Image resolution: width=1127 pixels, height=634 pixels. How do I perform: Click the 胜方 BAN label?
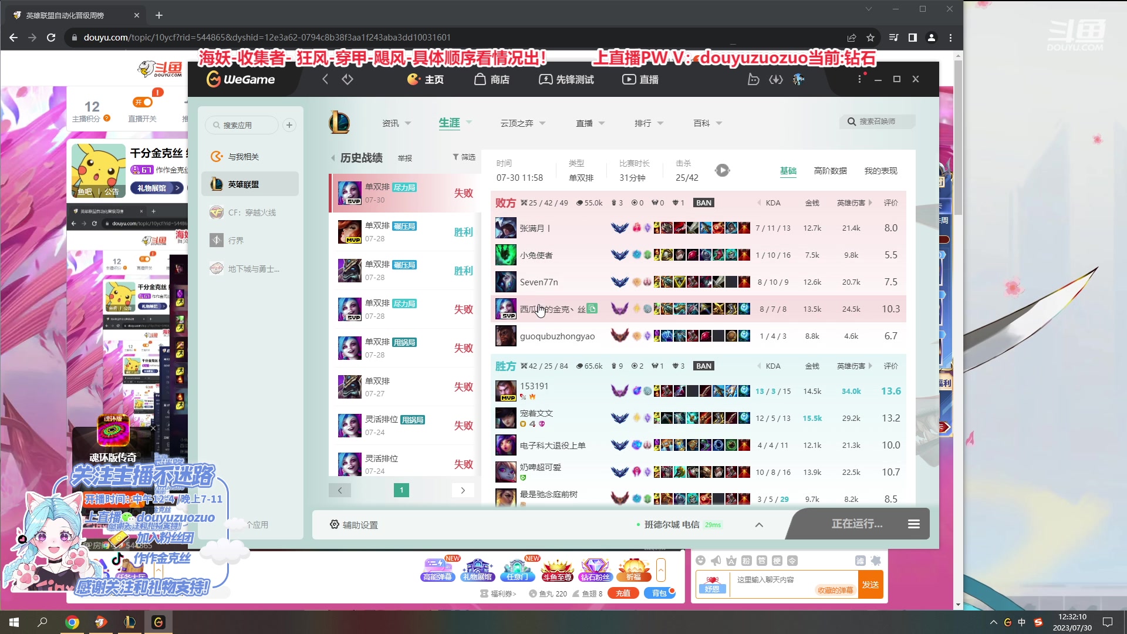[703, 366]
